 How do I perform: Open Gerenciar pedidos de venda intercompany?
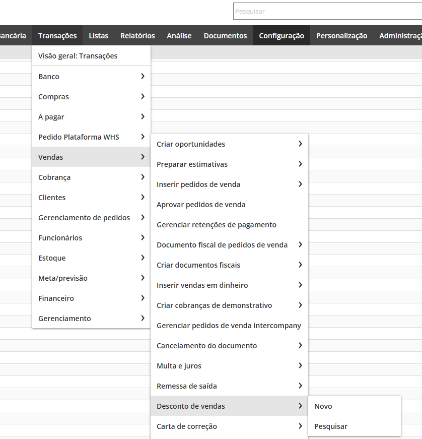click(229, 326)
